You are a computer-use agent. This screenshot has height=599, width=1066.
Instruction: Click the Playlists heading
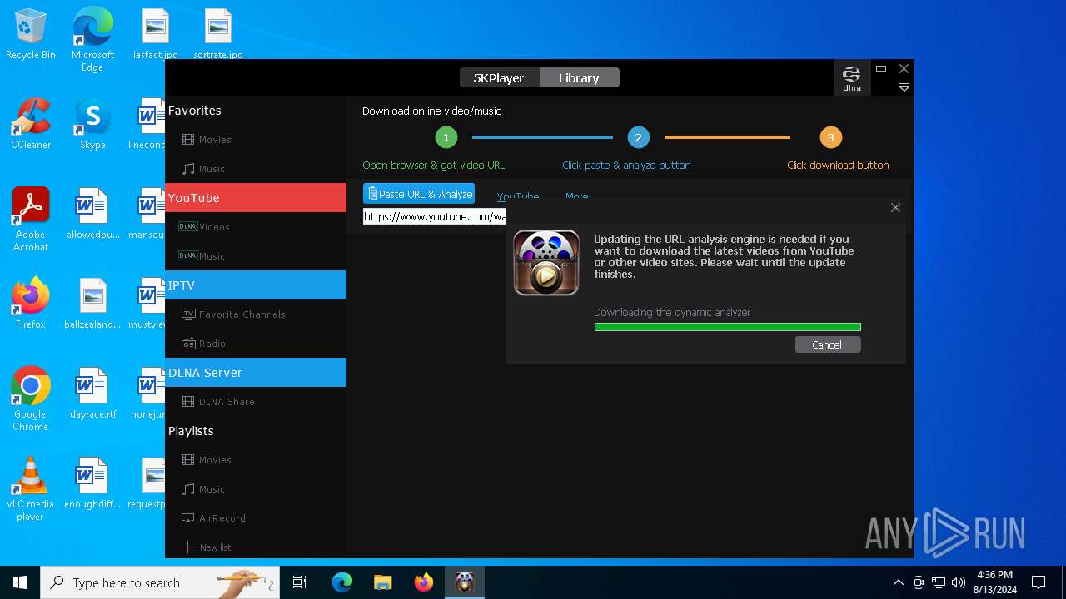click(x=191, y=431)
